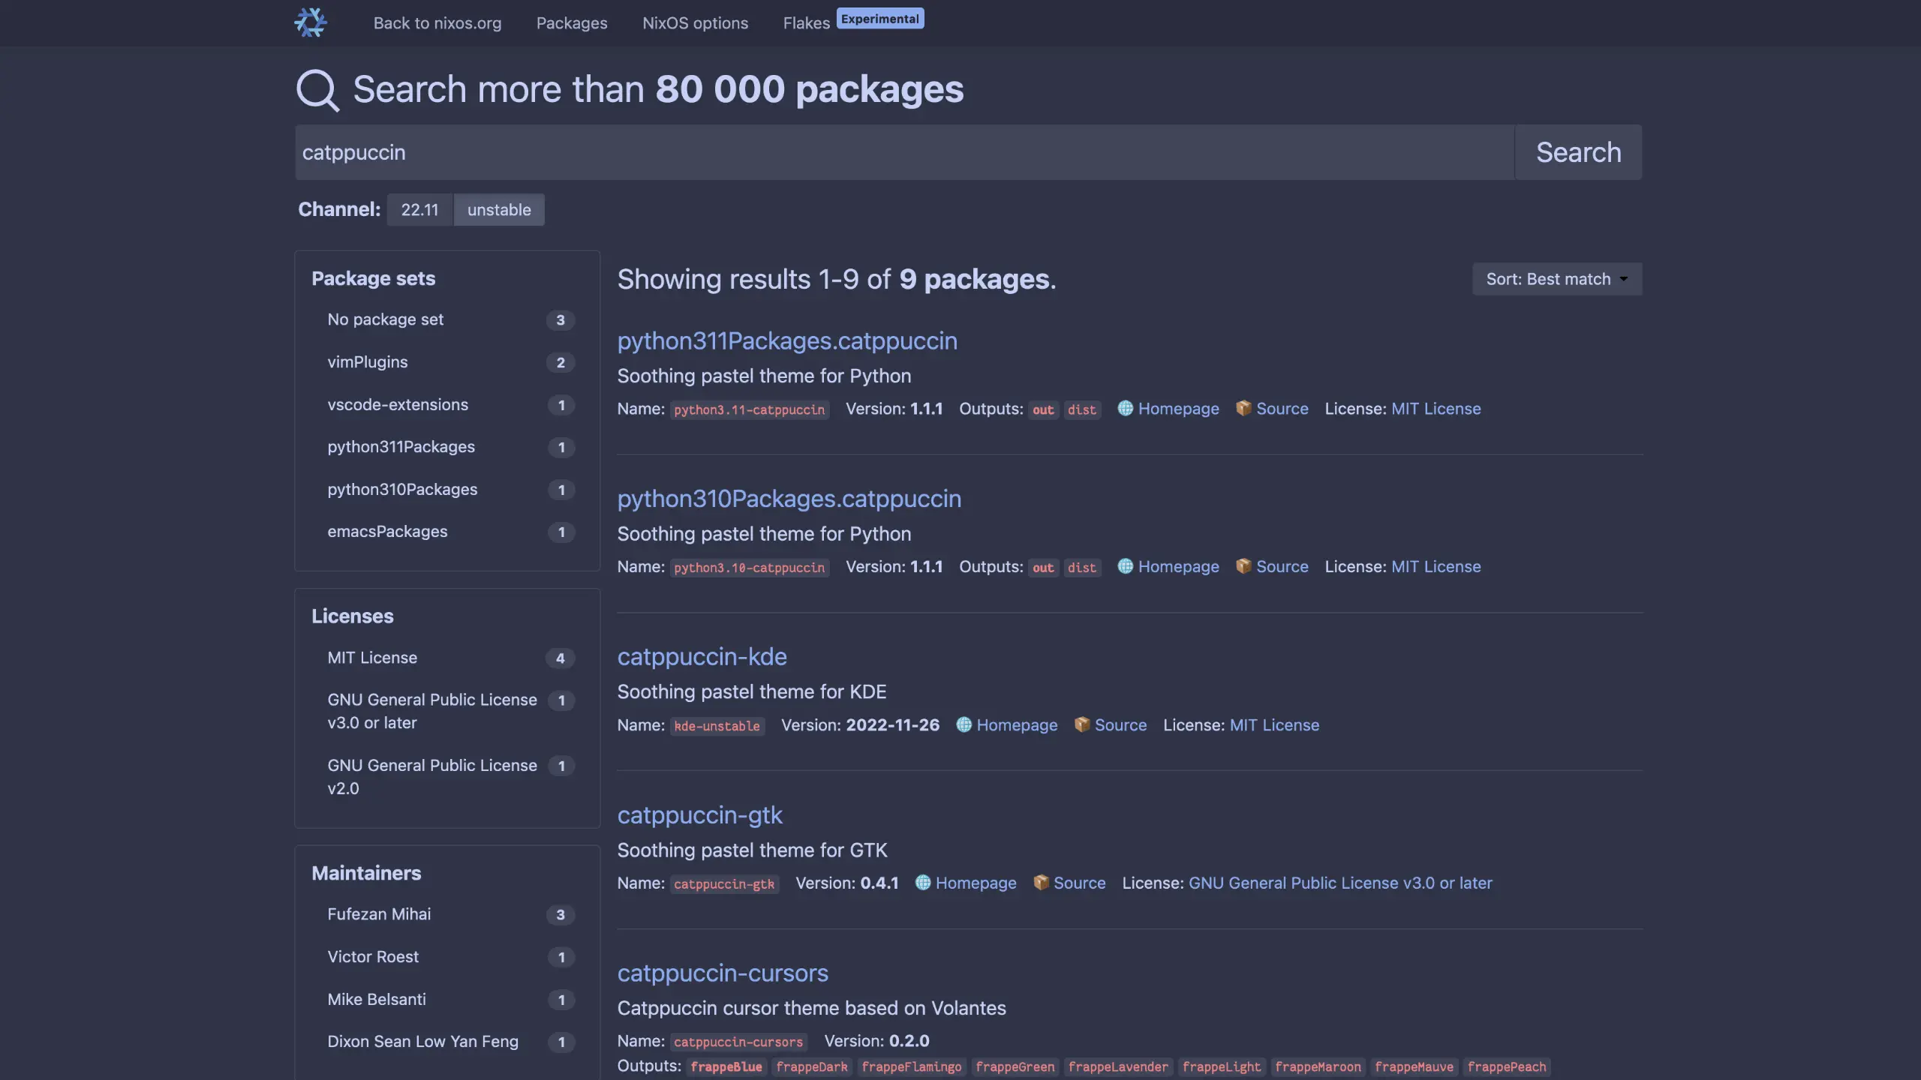Open the Packages nav tab
1921x1080 pixels.
(572, 23)
